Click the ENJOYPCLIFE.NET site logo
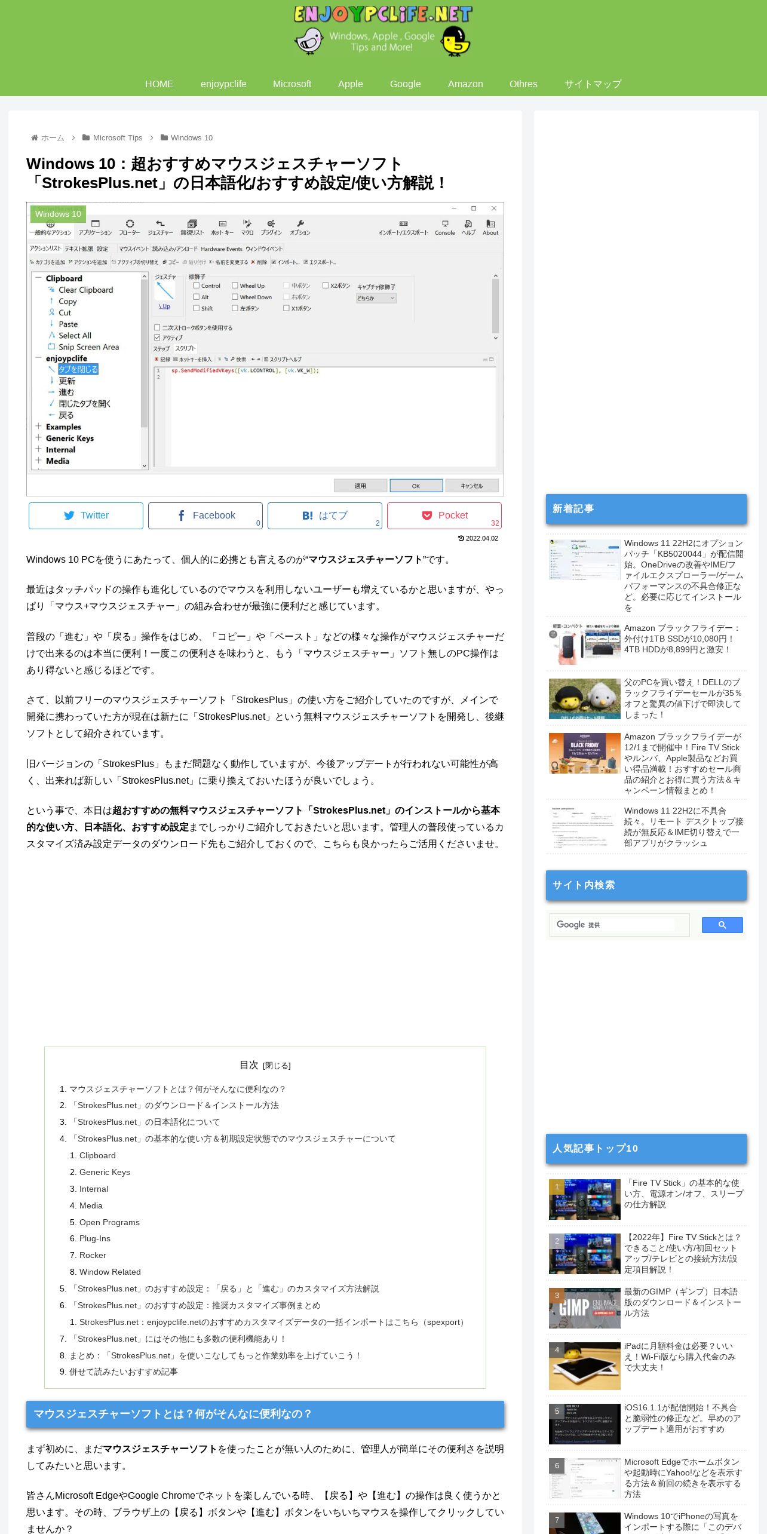 coord(383,31)
